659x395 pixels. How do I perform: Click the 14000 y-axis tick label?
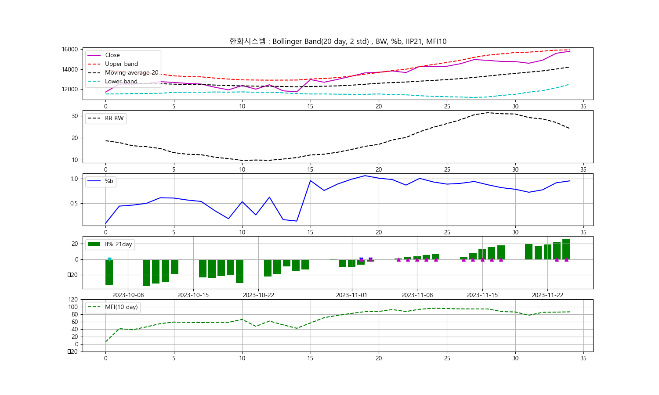[70, 69]
